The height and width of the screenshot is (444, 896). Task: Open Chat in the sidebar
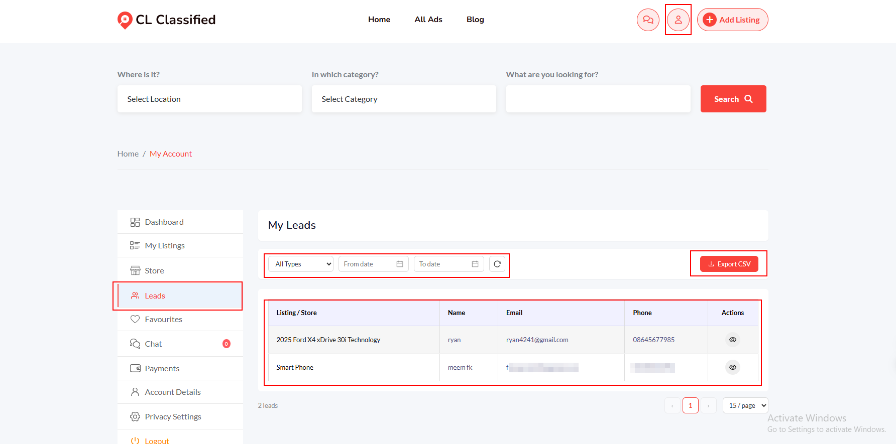(x=180, y=344)
